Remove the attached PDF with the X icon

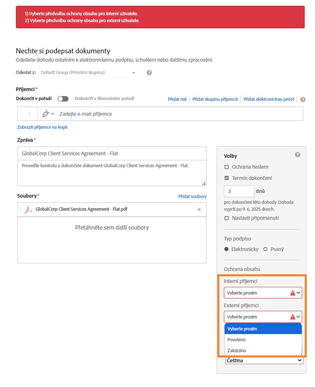point(199,210)
